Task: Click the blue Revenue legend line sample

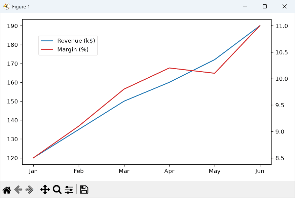Action: point(47,41)
